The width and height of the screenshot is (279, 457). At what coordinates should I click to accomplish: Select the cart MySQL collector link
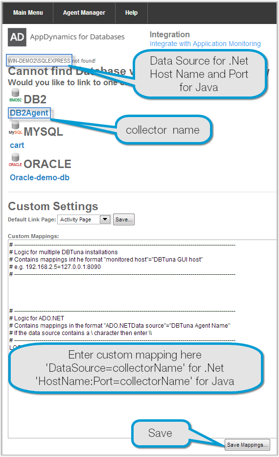point(17,145)
